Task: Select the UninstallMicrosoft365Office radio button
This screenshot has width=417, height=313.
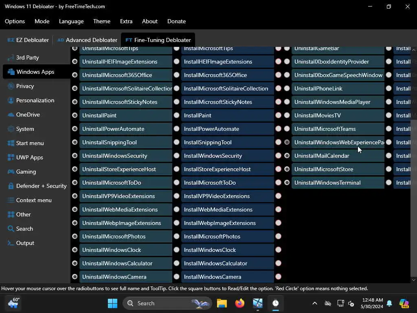Action: click(x=75, y=75)
